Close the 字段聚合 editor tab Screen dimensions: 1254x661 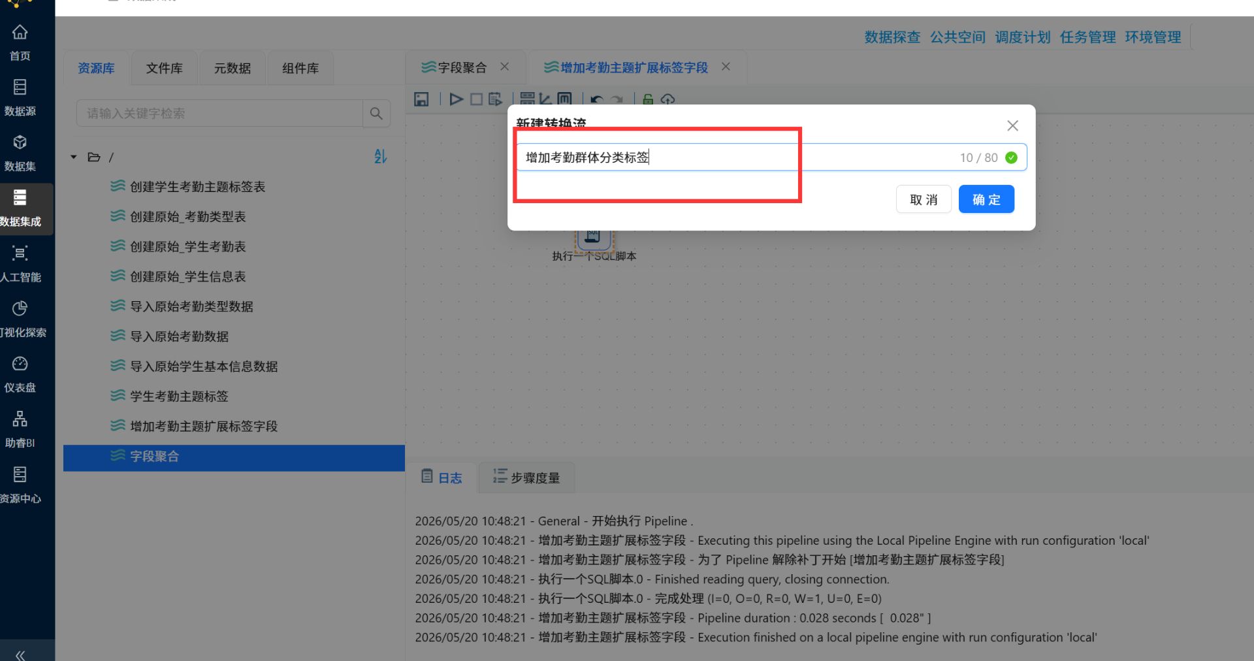[x=505, y=67]
